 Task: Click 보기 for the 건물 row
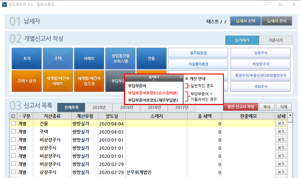click(x=281, y=123)
